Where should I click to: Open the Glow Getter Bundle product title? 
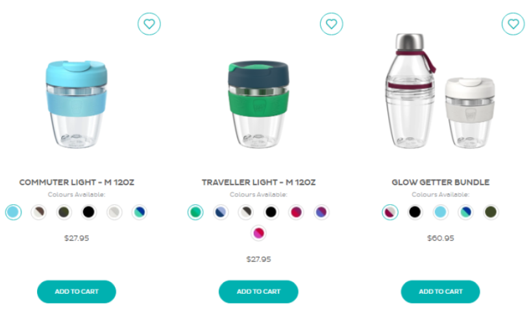click(441, 183)
